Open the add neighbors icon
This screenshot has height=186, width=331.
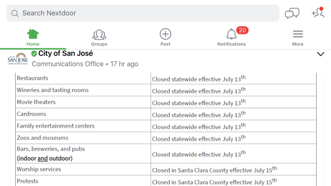(x=318, y=12)
